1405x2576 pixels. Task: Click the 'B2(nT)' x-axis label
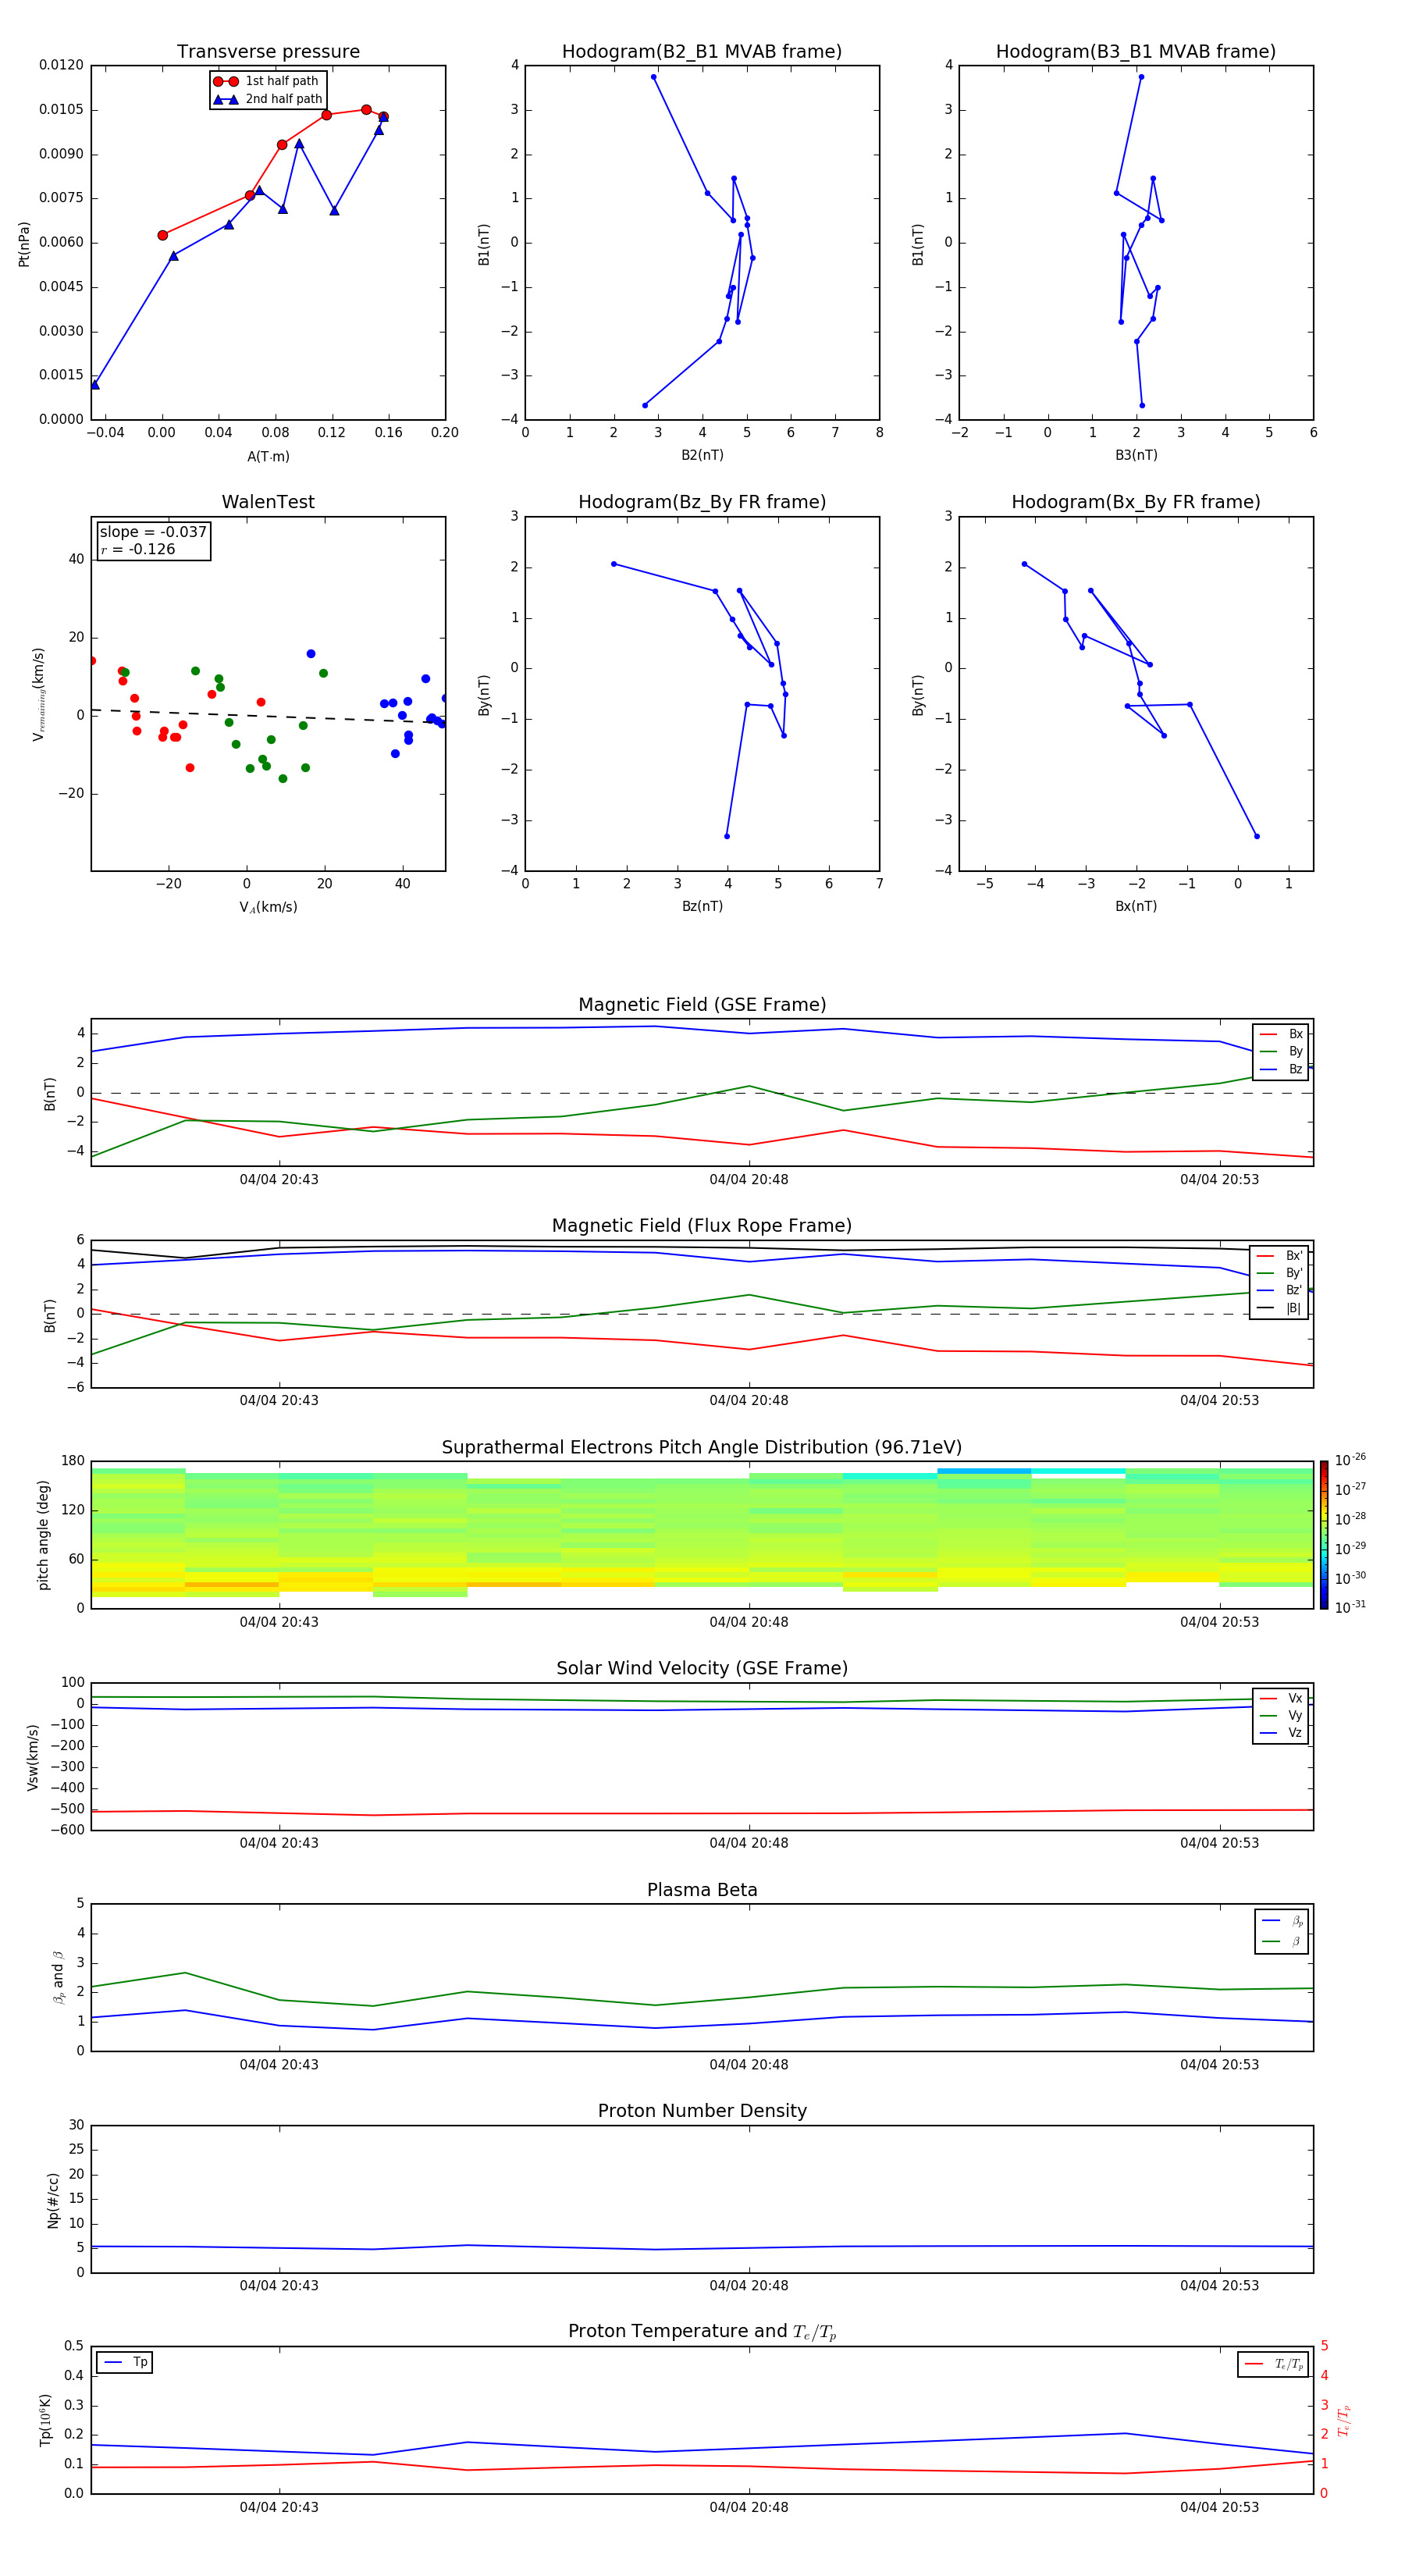point(702,455)
